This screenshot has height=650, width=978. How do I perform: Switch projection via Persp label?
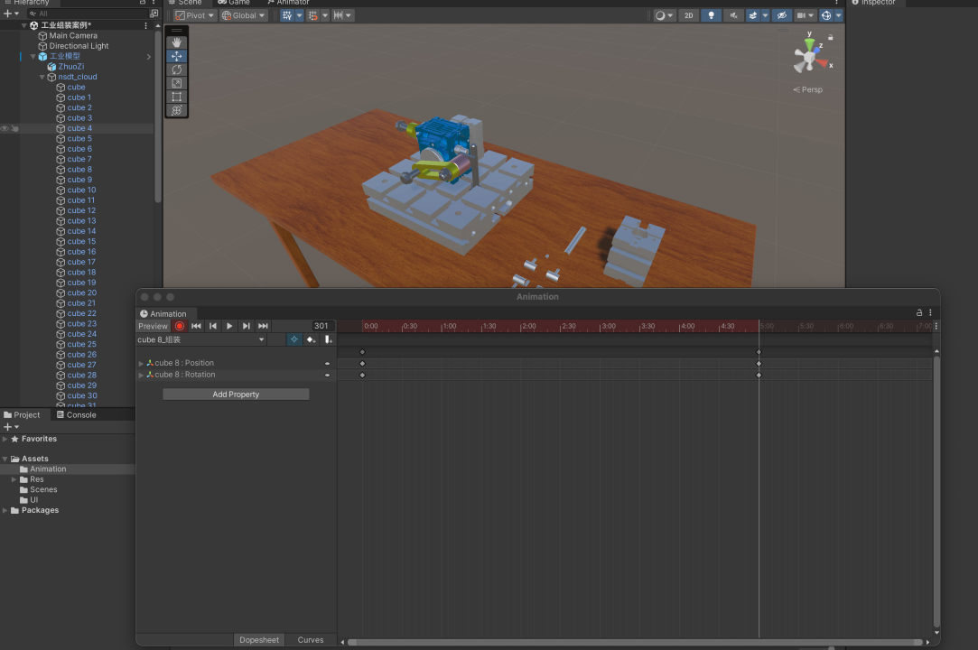click(808, 90)
